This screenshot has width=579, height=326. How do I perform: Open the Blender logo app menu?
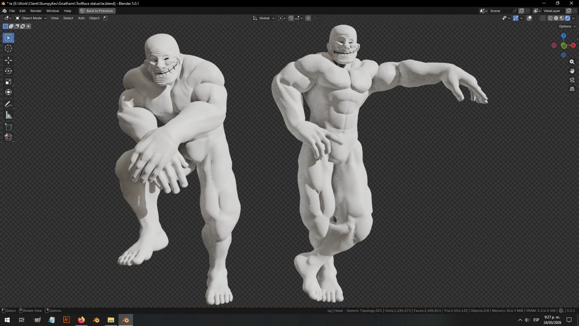click(x=4, y=11)
